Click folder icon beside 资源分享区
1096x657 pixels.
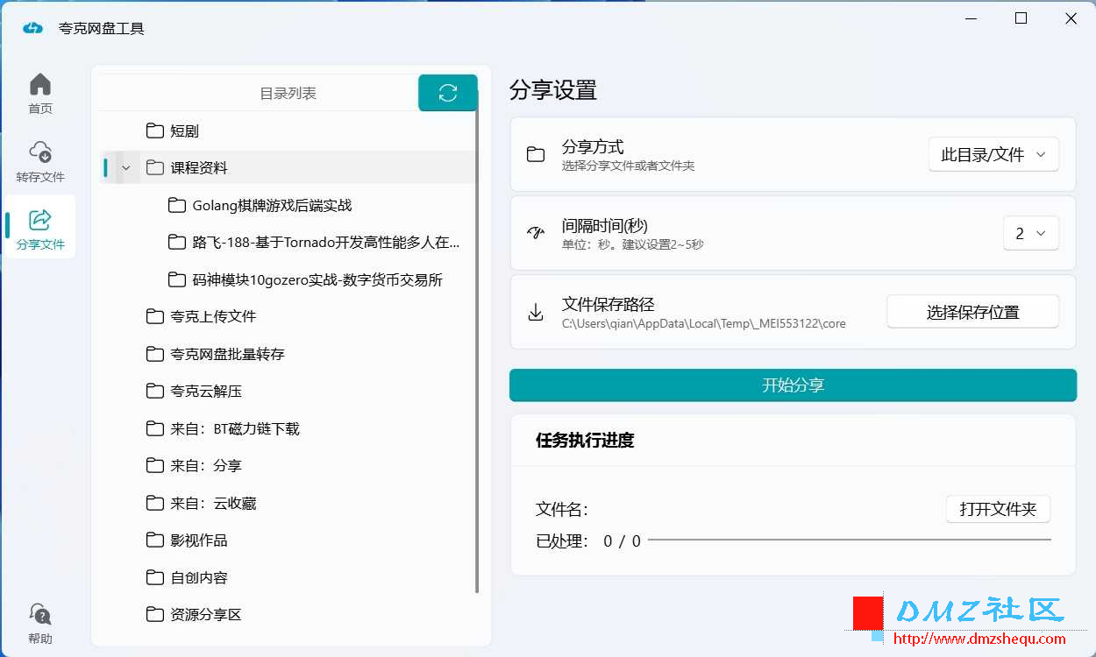155,614
